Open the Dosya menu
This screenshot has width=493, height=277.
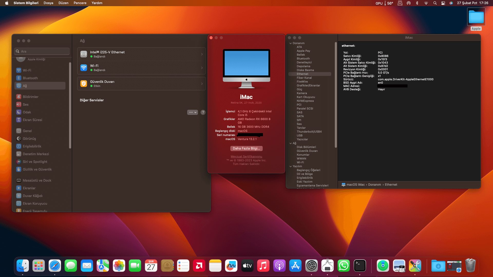click(x=48, y=3)
